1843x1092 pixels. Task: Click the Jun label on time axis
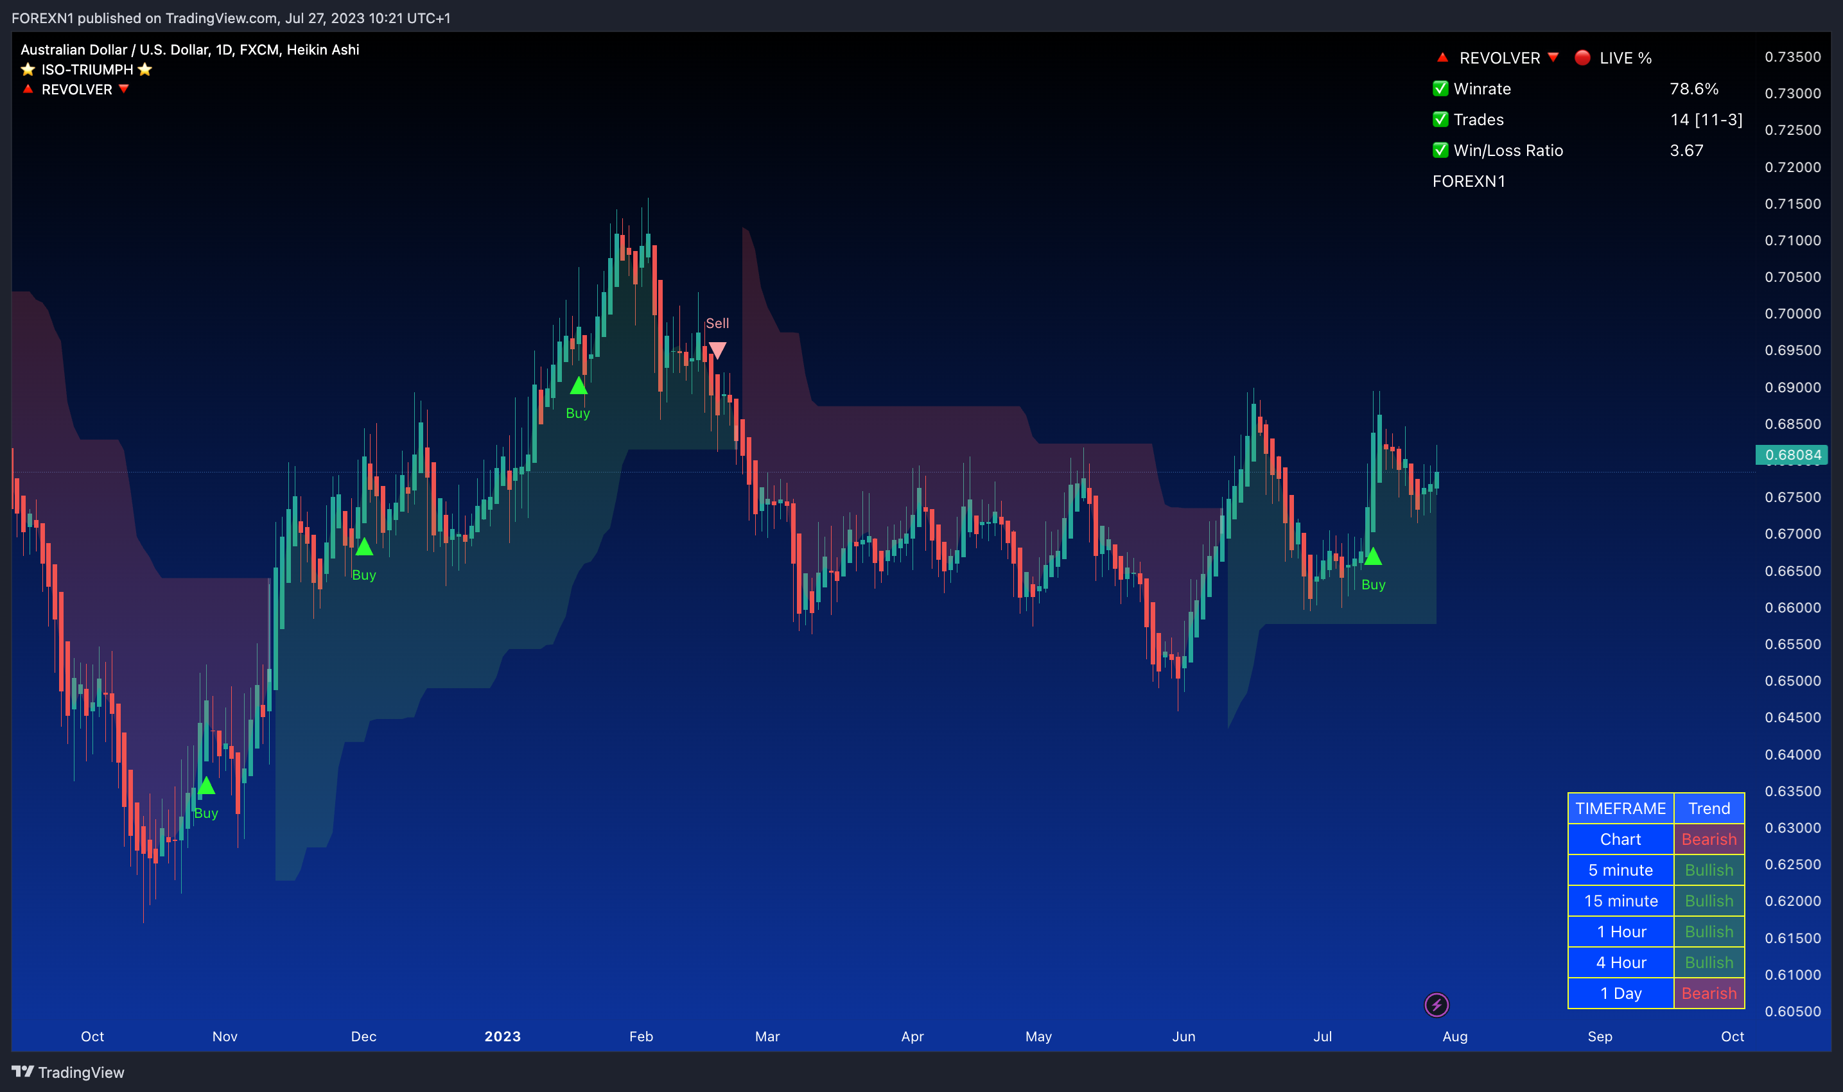point(1184,1036)
